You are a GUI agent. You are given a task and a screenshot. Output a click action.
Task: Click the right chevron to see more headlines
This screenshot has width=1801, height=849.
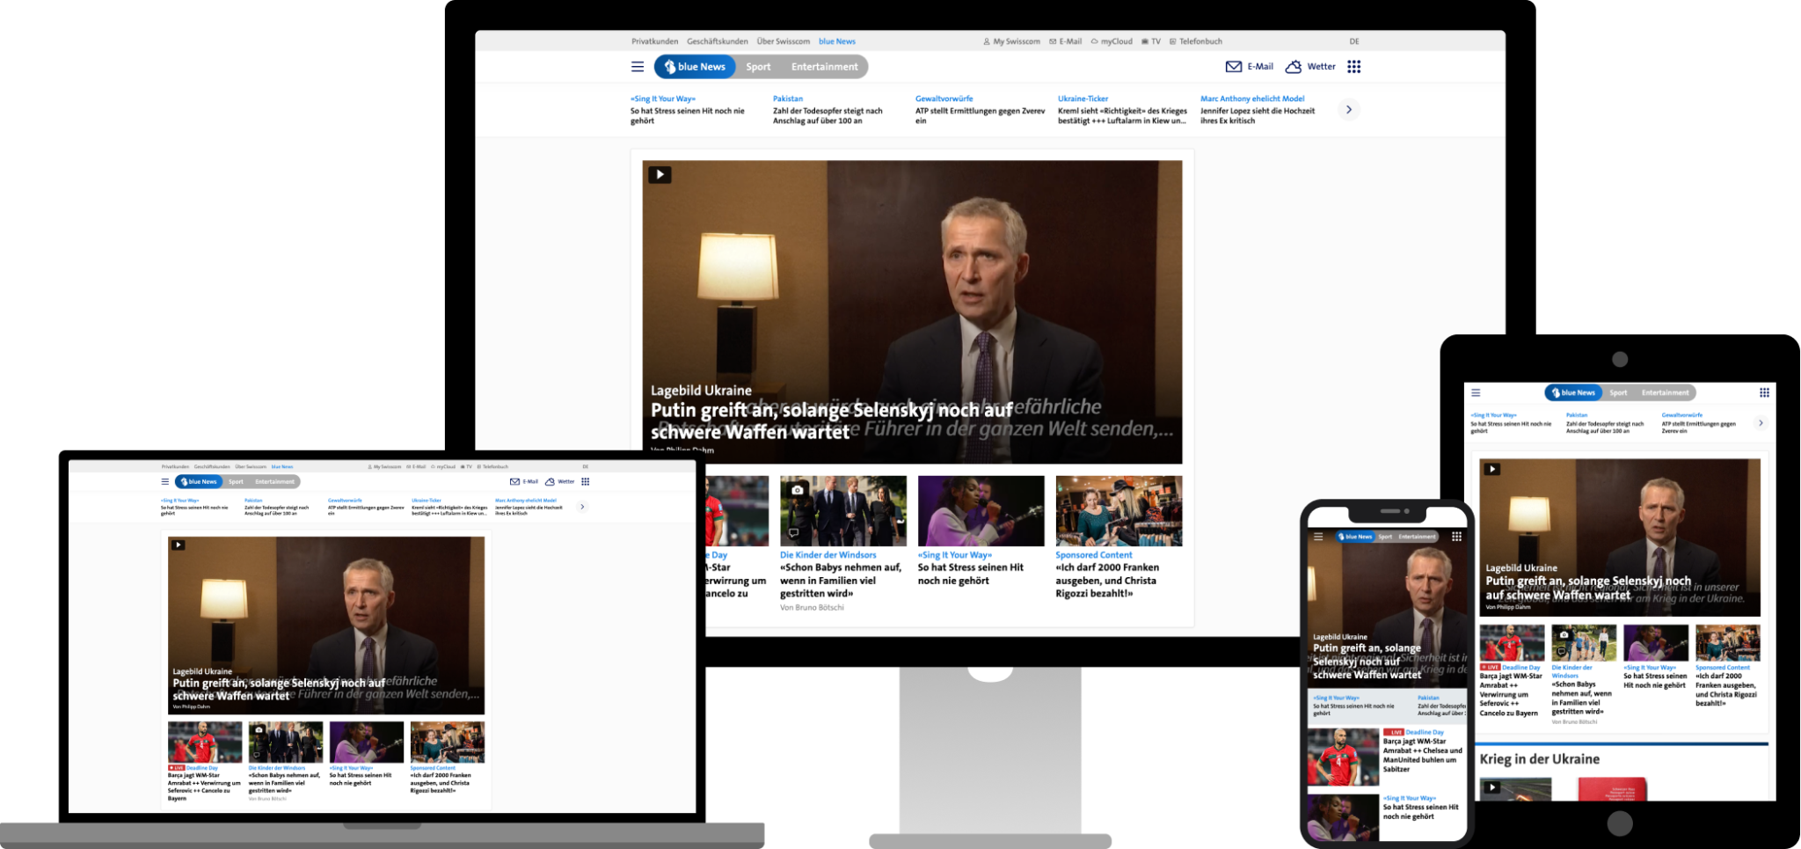tap(1350, 108)
